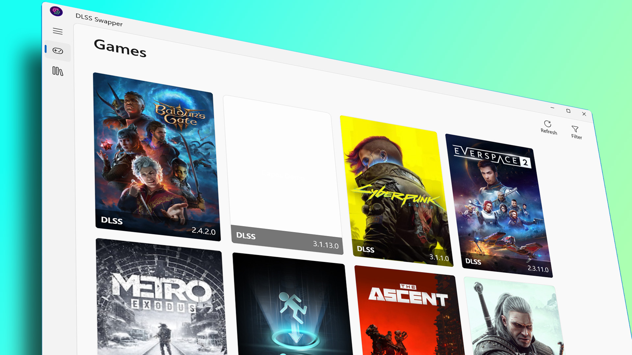Click the DLSS Swapper app logo
Image resolution: width=632 pixels, height=355 pixels.
click(56, 11)
